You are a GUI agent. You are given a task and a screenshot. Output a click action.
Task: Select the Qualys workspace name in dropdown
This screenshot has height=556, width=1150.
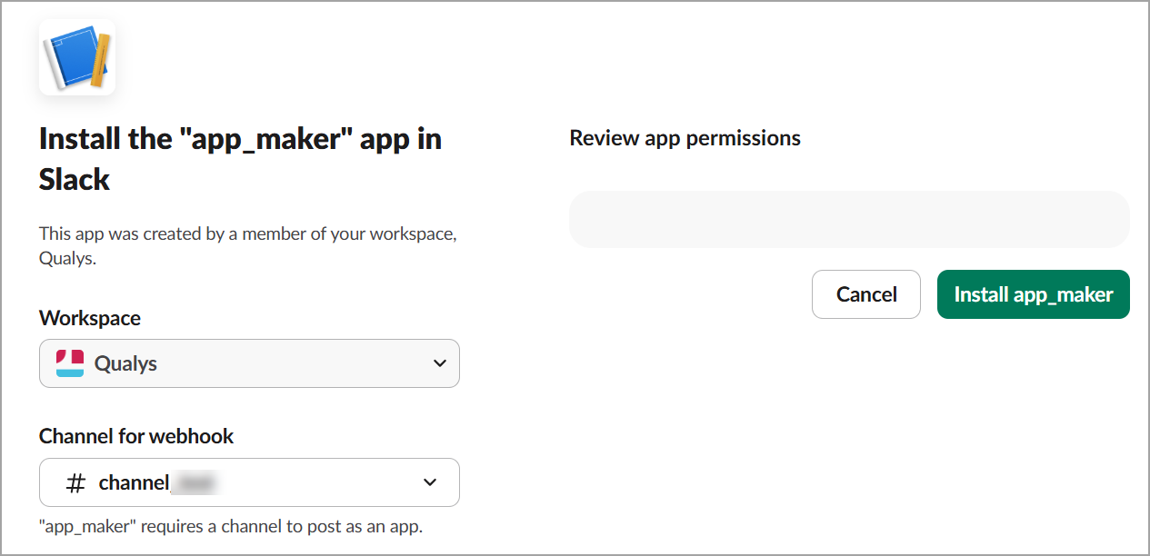(x=125, y=363)
